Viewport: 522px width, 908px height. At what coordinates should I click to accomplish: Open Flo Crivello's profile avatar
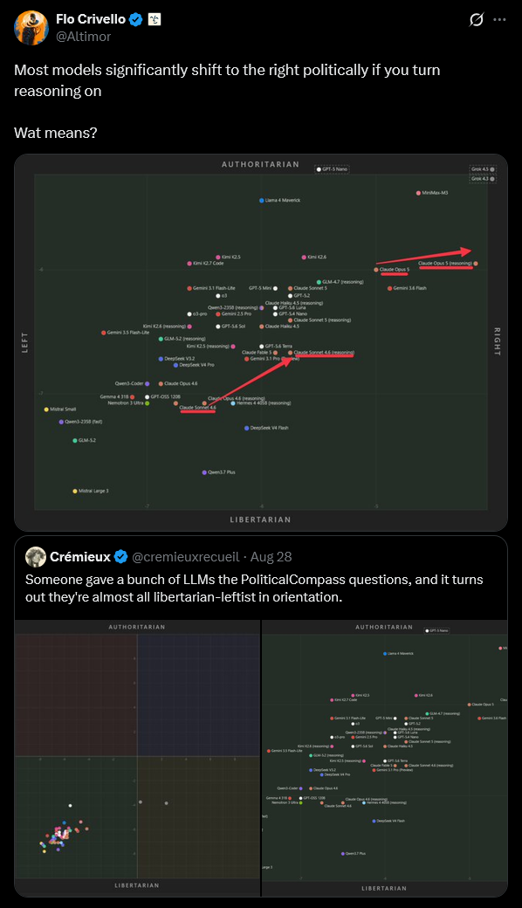pyautogui.click(x=31, y=27)
